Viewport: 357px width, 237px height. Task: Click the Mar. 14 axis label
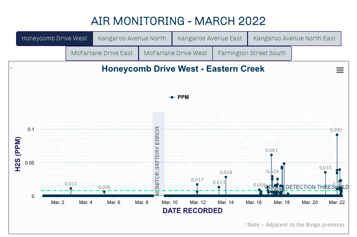pos(226,202)
